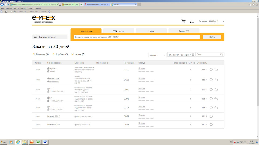Click the status progress bar in LRUB row
The height and width of the screenshot is (145, 259).
click(146, 81)
